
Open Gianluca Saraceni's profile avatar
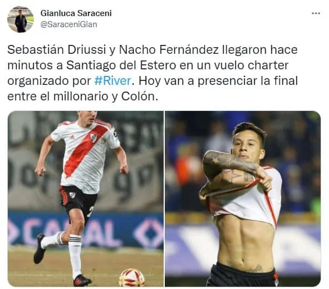point(21,19)
